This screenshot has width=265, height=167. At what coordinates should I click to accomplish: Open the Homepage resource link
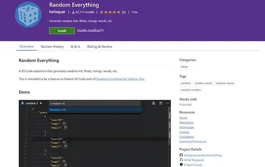[x=187, y=127]
